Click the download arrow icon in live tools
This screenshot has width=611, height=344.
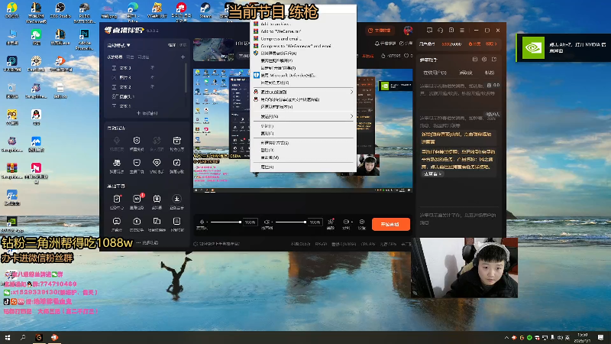pos(177,199)
